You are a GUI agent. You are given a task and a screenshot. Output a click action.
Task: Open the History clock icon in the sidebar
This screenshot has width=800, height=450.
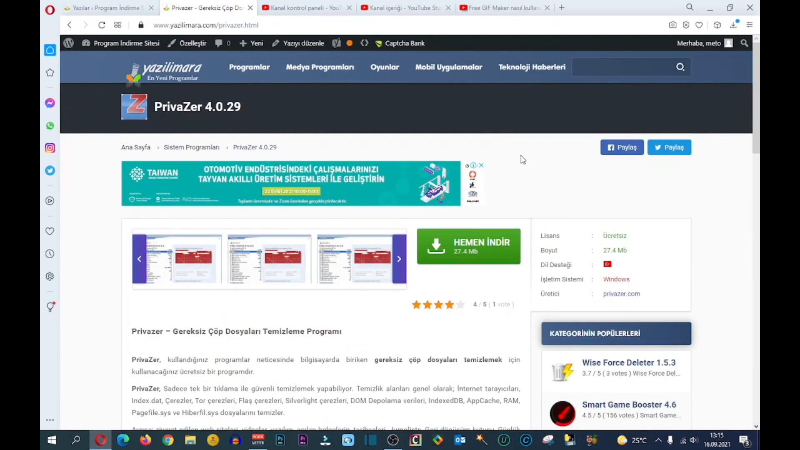(x=50, y=254)
